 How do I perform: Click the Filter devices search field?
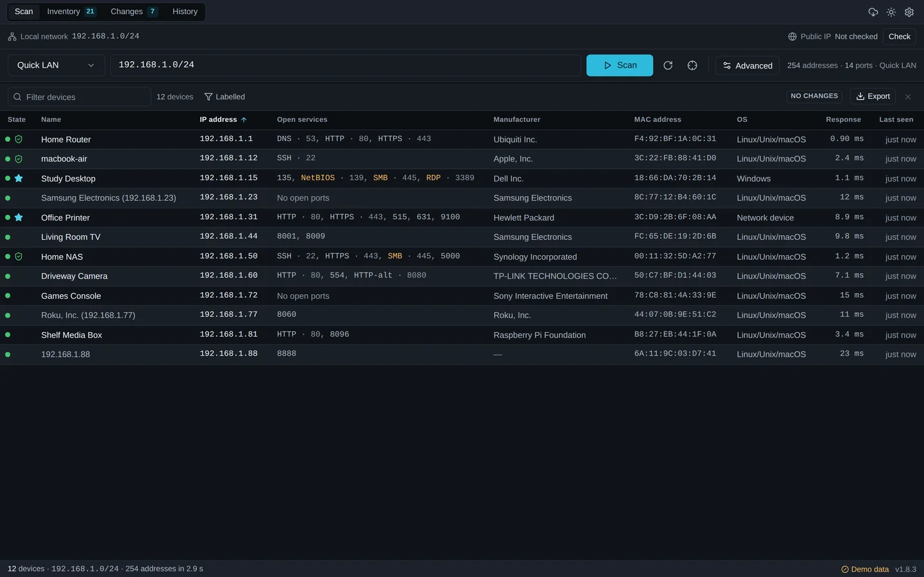tap(80, 97)
